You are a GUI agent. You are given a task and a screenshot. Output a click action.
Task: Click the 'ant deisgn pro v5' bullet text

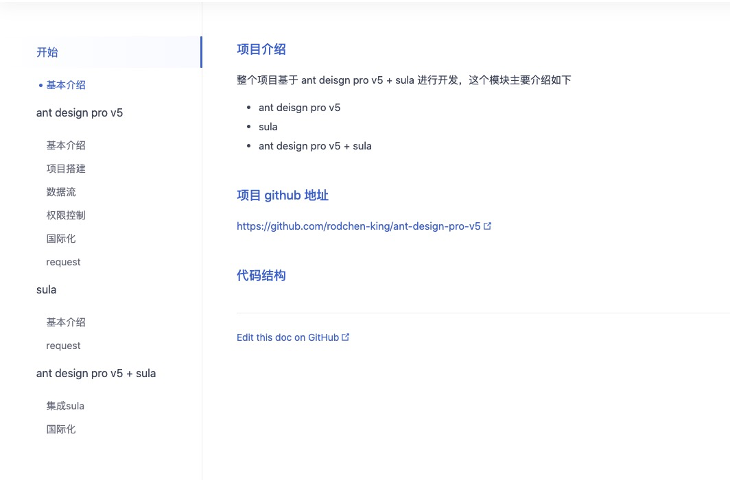pyautogui.click(x=299, y=108)
